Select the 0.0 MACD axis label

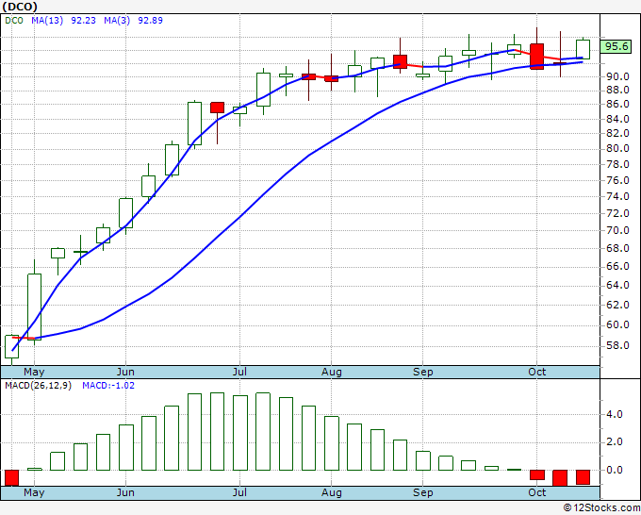615,470
